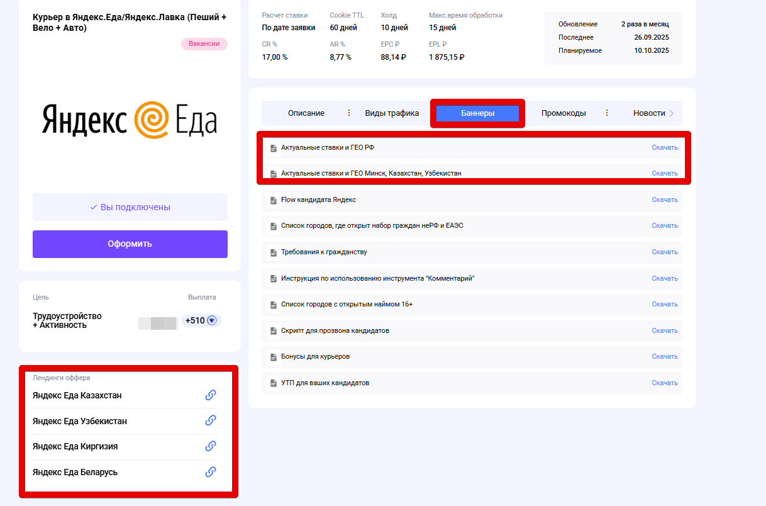Open Яндекс Еда Киргизия landing
Viewport: 766px width, 506px height.
tap(75, 446)
